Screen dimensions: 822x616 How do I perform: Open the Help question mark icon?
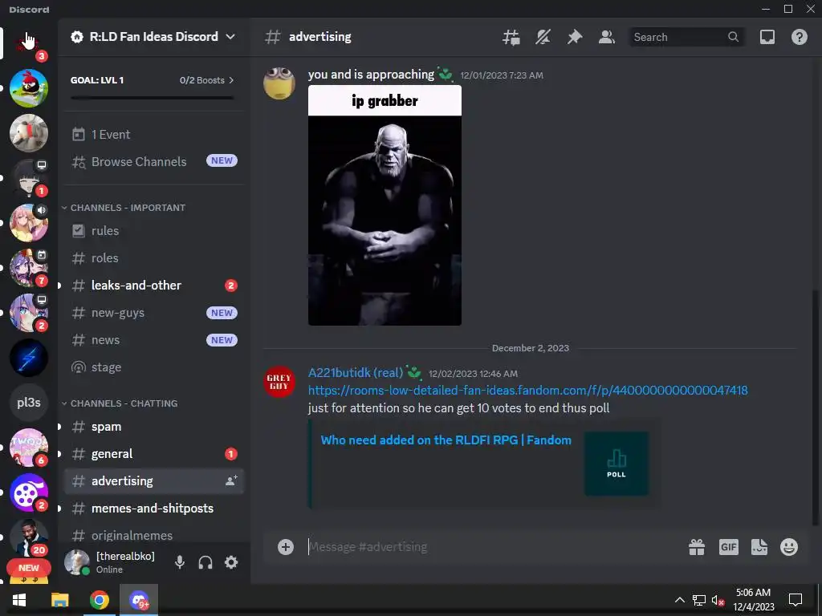point(799,37)
